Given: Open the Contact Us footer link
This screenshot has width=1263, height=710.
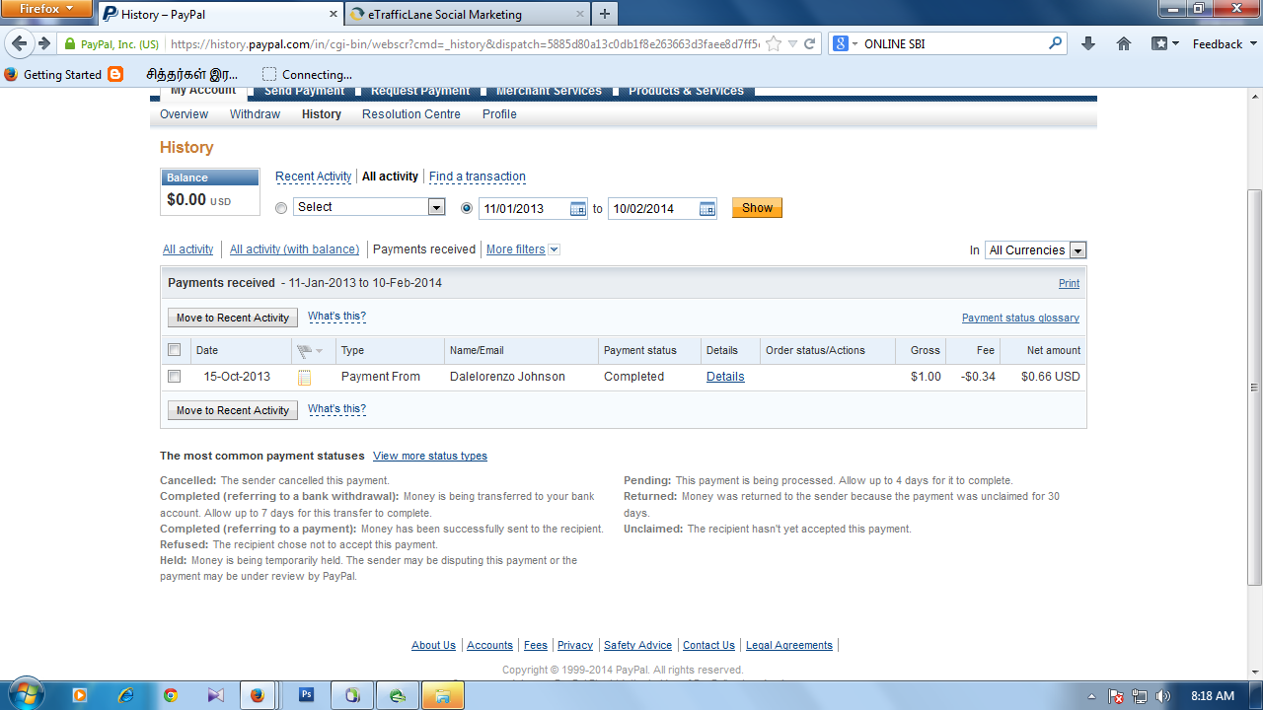Looking at the screenshot, I should click(x=708, y=645).
